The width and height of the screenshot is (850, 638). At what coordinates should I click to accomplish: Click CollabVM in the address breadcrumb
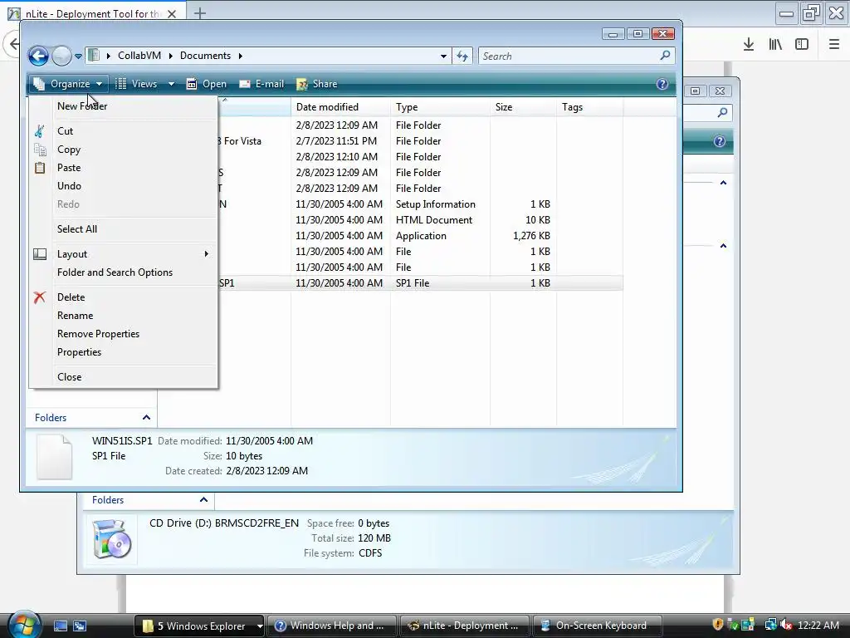(139, 56)
